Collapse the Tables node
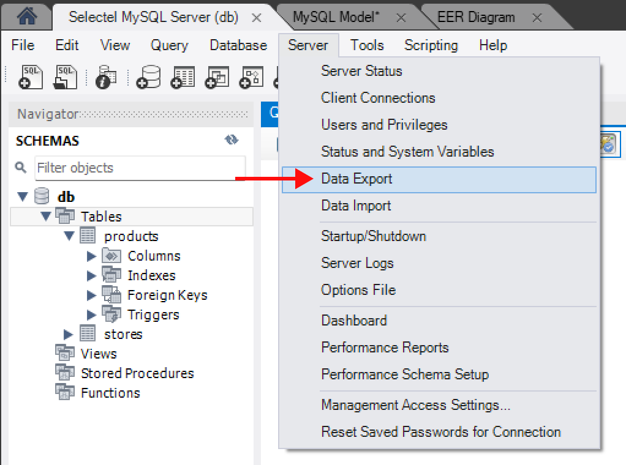The width and height of the screenshot is (626, 465). tap(47, 216)
